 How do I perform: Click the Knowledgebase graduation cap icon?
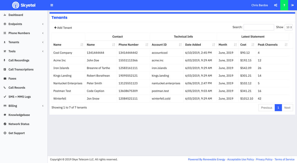click(x=5, y=115)
